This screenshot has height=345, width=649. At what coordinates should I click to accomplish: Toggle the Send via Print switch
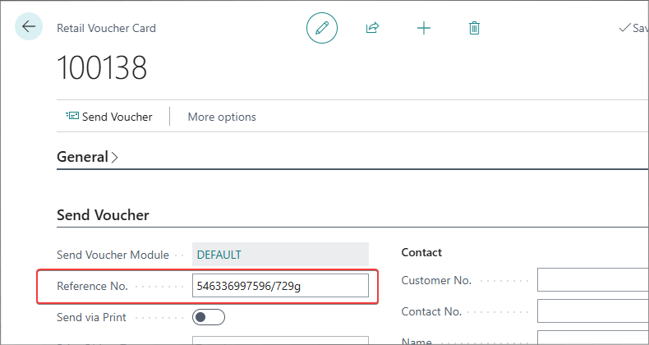[209, 317]
